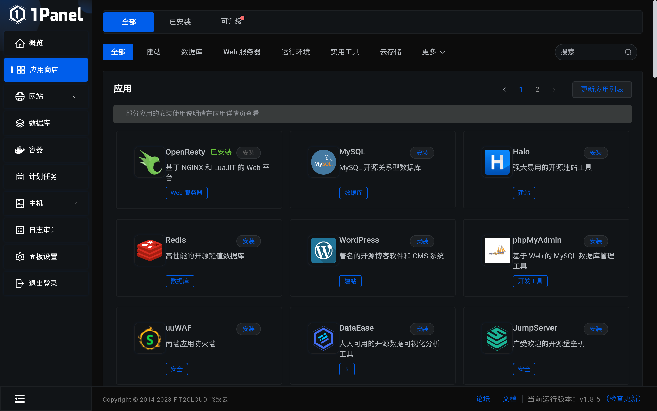Click the 网站 globe icon
The width and height of the screenshot is (657, 411).
coord(20,97)
